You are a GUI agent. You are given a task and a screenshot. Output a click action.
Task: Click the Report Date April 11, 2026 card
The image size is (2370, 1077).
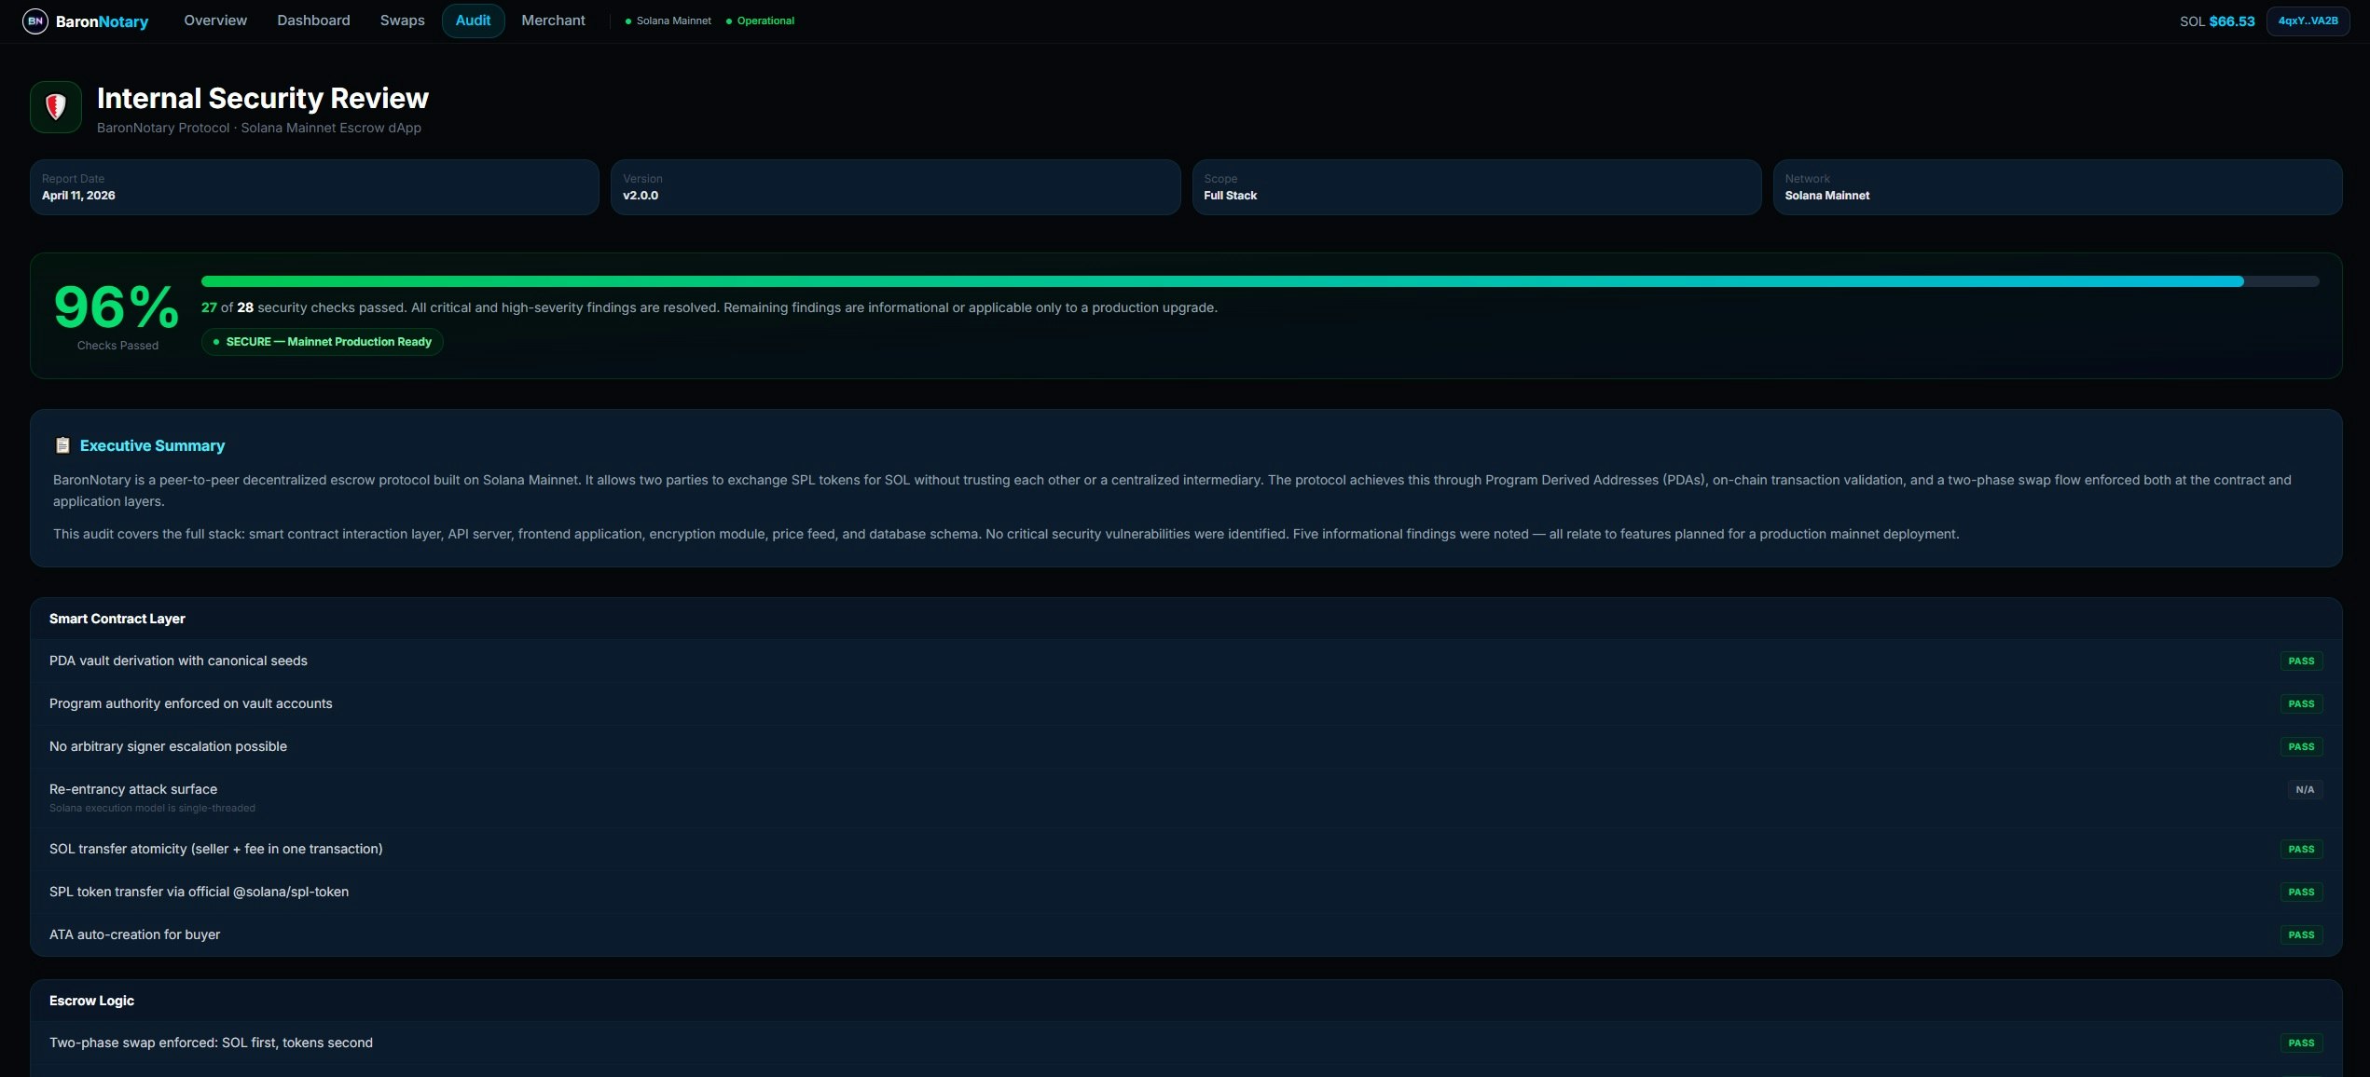point(314,187)
